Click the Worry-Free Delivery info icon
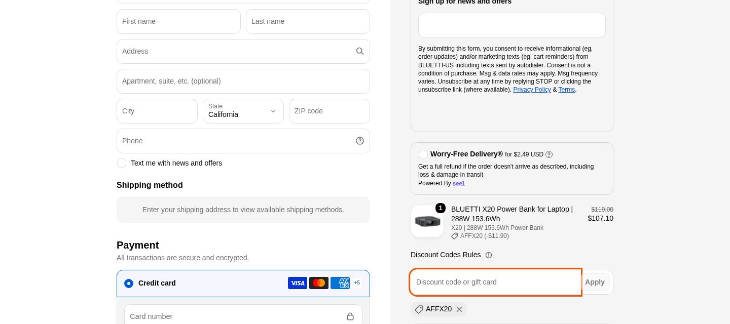The height and width of the screenshot is (324, 730). (549, 154)
